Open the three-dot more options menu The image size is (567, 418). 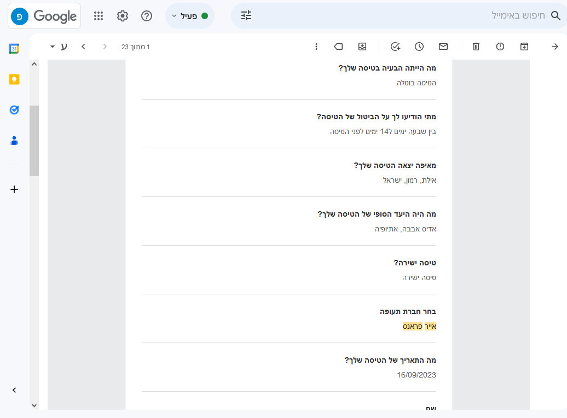316,47
